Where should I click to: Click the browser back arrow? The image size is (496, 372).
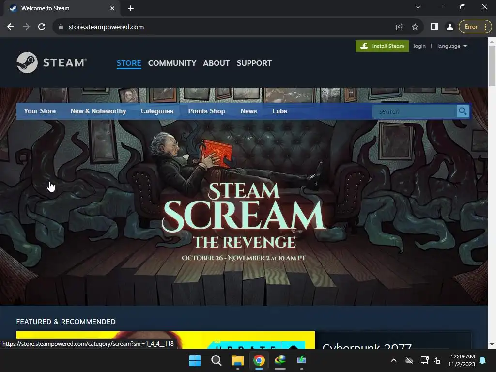click(11, 27)
